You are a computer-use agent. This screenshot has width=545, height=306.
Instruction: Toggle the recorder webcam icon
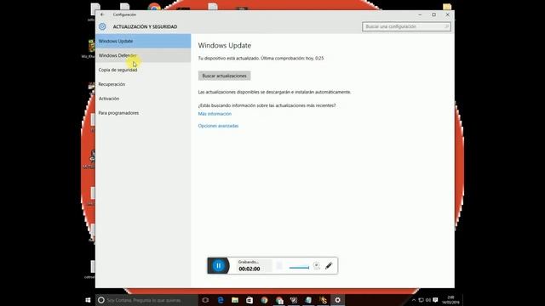(316, 266)
